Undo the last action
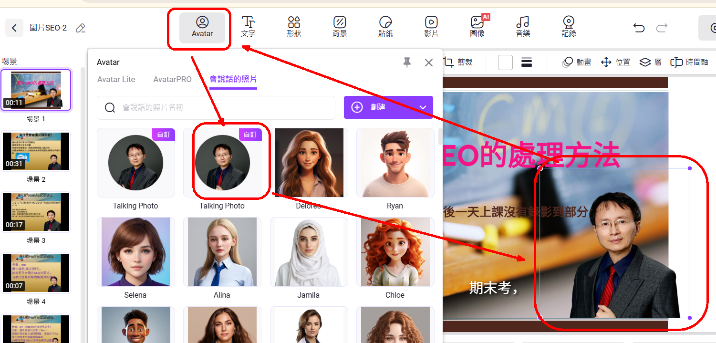This screenshot has height=343, width=716. 639,28
